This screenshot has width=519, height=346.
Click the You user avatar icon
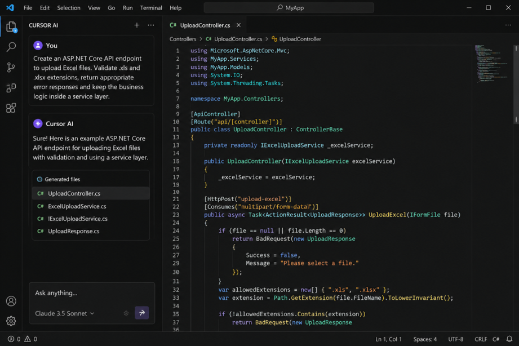tap(38, 45)
